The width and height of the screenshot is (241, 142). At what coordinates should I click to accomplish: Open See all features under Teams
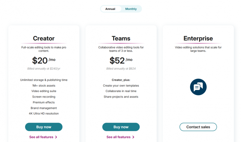(x=118, y=137)
